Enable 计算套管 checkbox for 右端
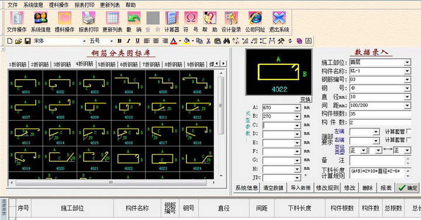This screenshot has height=220, width=421. pos(409,139)
